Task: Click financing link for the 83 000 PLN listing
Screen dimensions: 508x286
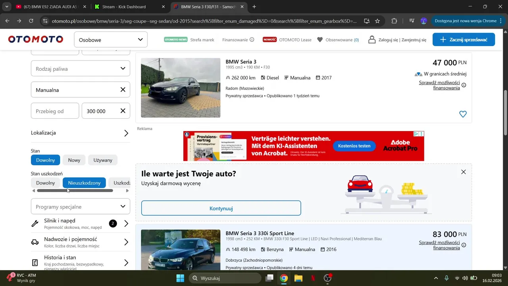Action: (439, 245)
